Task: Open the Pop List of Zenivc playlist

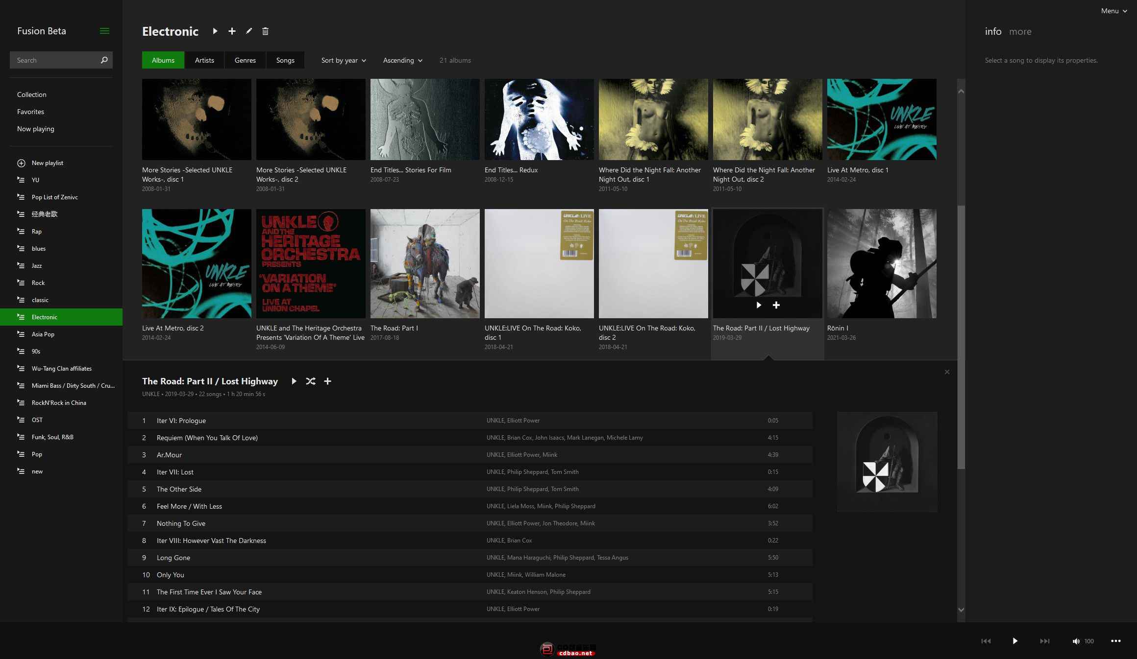Action: point(61,197)
